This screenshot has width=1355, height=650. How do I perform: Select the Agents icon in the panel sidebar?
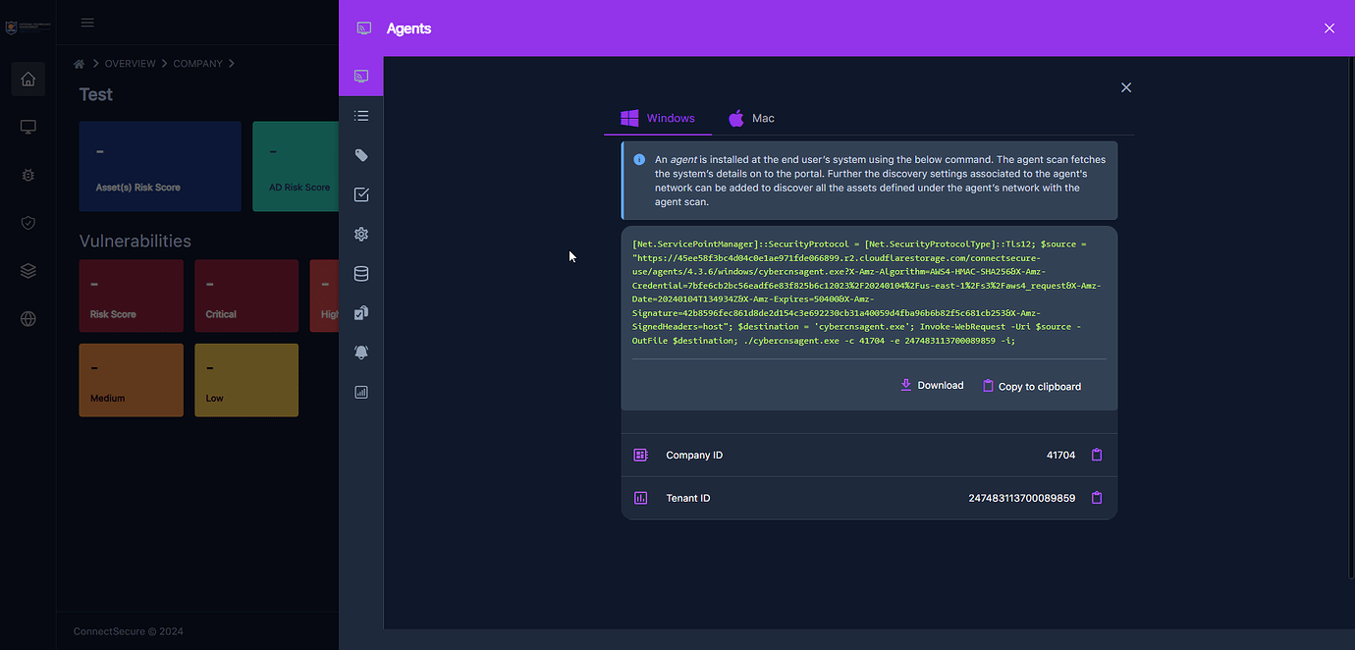[x=361, y=75]
